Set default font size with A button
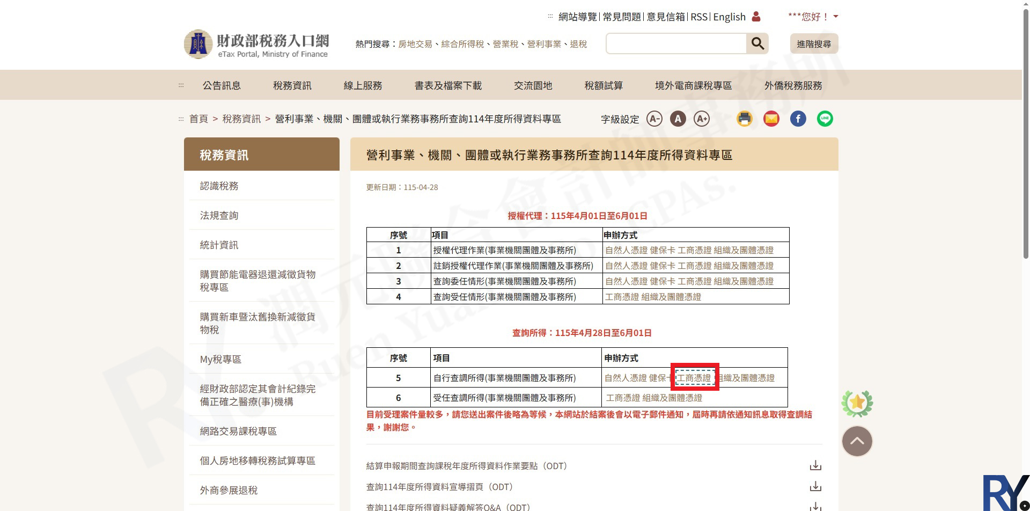The width and height of the screenshot is (1030, 511). pos(678,119)
